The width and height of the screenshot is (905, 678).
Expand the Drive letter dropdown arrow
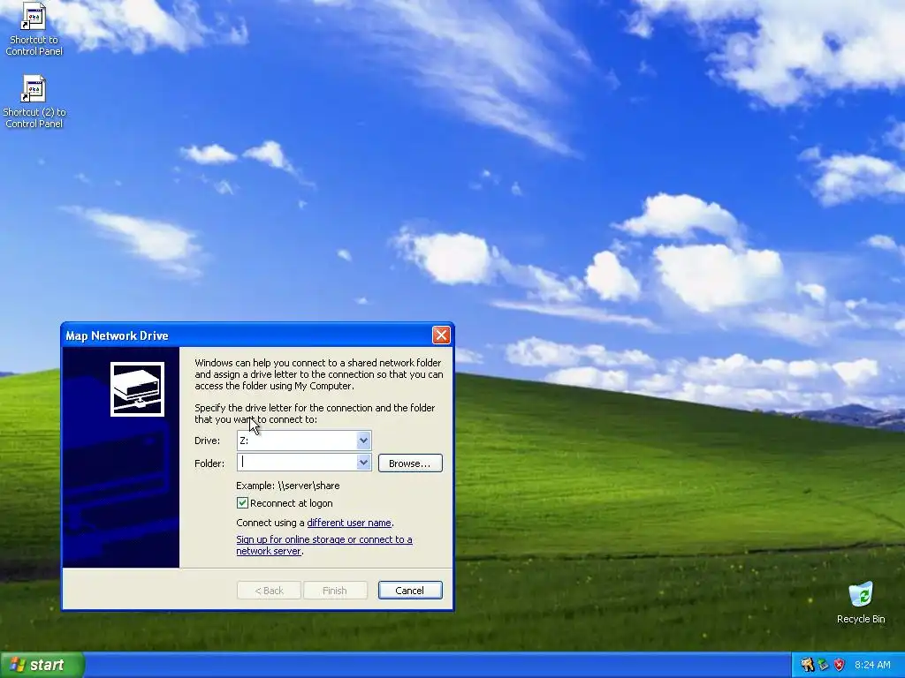(363, 441)
